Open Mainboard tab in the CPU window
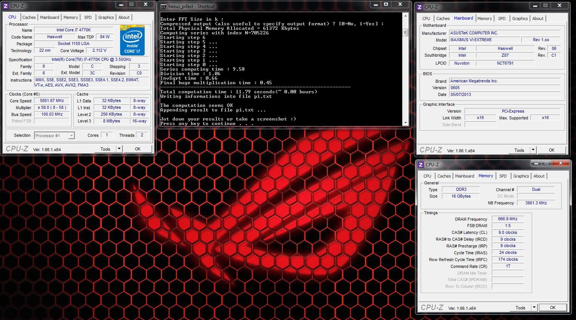 [49, 17]
